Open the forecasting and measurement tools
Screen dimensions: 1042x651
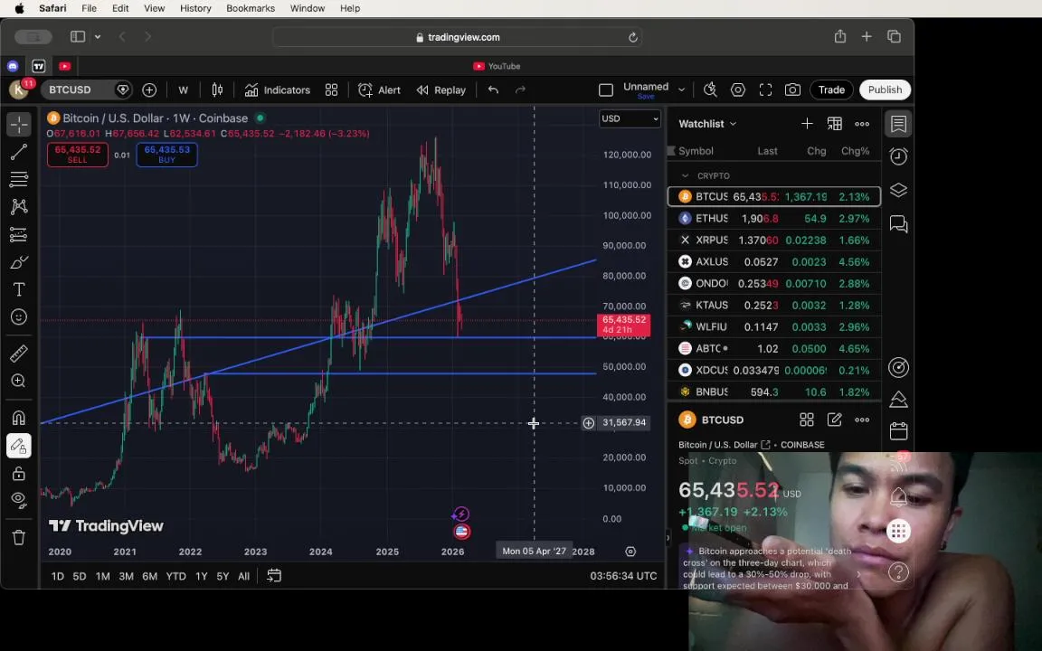tap(19, 234)
